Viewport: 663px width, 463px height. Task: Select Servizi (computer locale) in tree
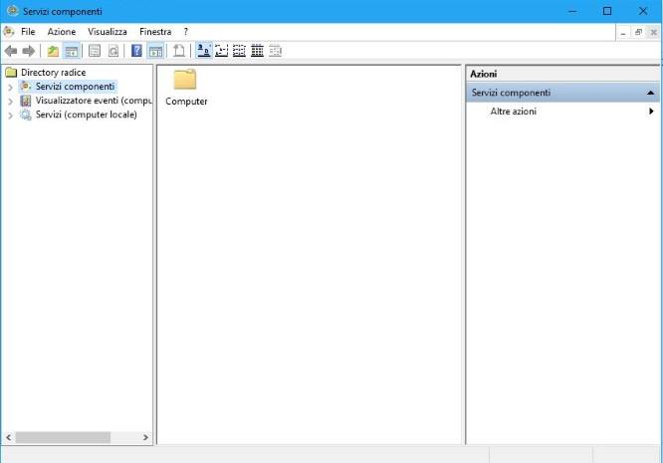pyautogui.click(x=86, y=115)
